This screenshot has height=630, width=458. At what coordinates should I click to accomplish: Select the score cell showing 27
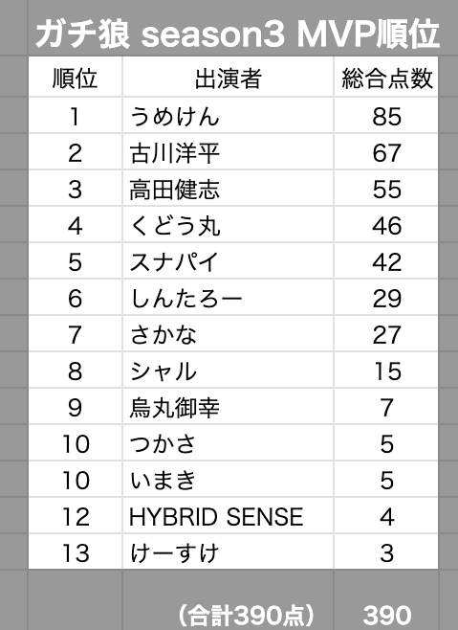point(386,334)
